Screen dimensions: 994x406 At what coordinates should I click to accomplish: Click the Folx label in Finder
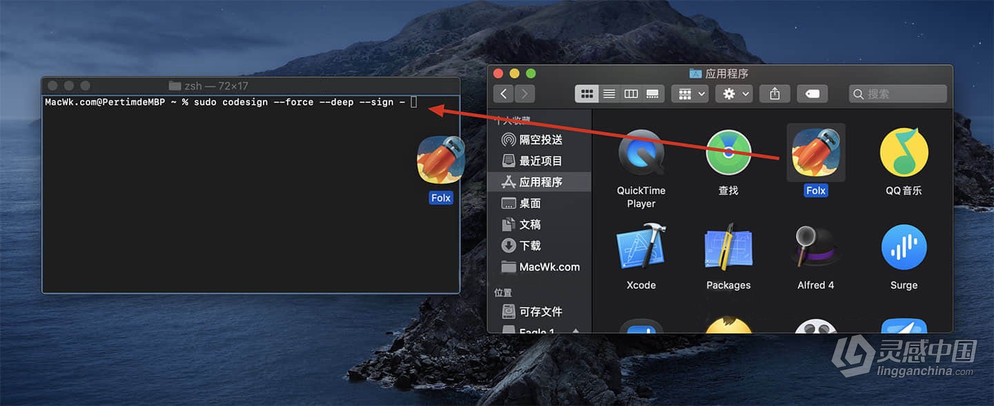click(x=816, y=191)
